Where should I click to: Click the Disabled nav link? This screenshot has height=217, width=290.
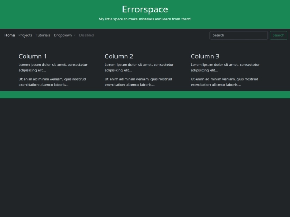coord(86,35)
